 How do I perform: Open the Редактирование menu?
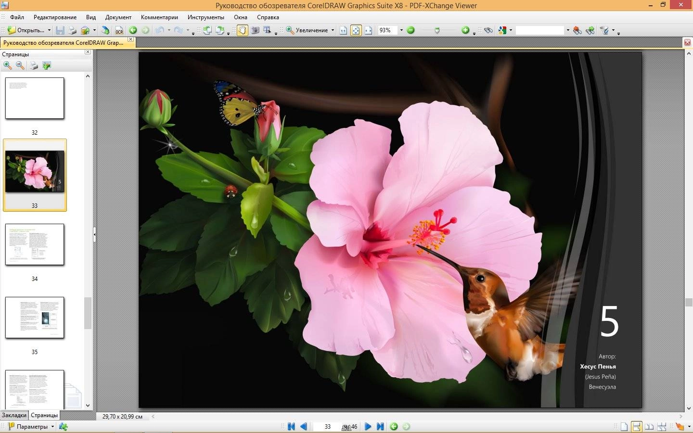coord(55,17)
